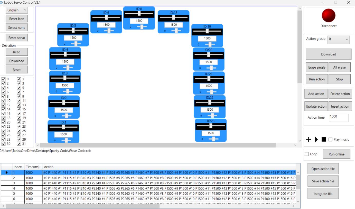Click the ID:5 servo widget header
The height and width of the screenshot is (209, 355).
pyautogui.click(x=73, y=25)
